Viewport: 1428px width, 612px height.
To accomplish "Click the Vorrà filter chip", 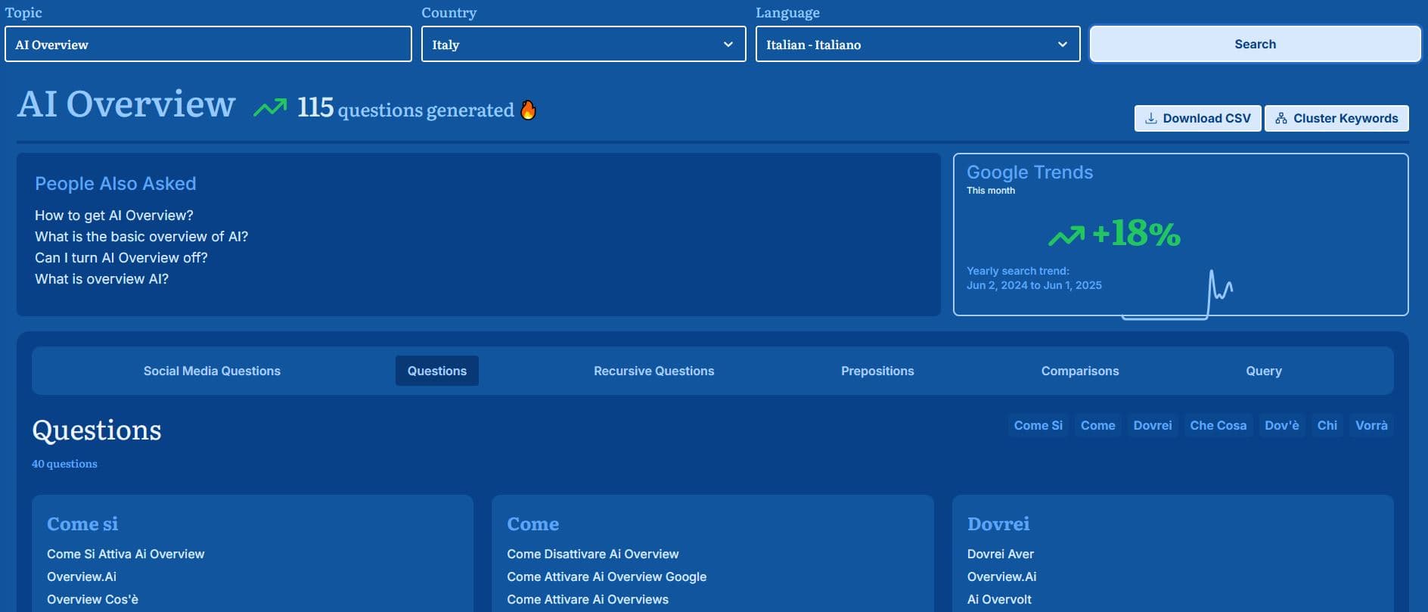I will pos(1371,425).
